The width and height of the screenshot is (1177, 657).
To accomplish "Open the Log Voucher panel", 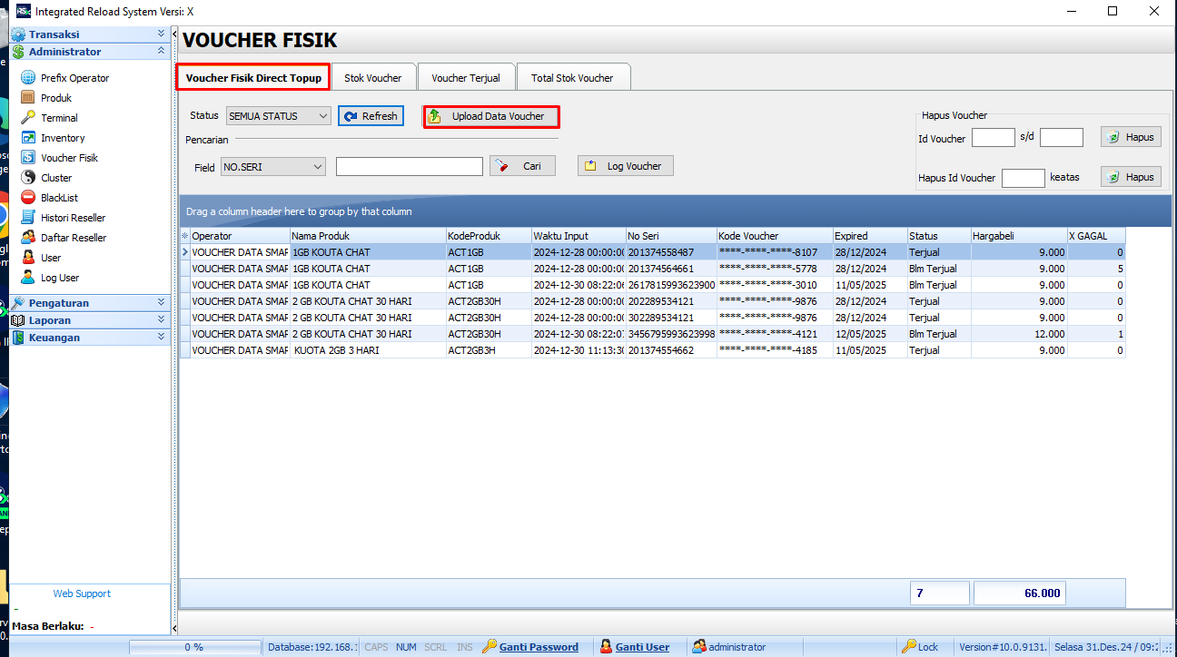I will pos(625,165).
